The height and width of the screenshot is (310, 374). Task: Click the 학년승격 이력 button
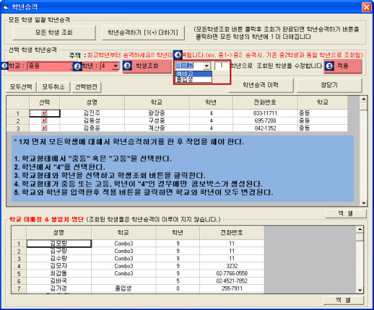coord(261,85)
